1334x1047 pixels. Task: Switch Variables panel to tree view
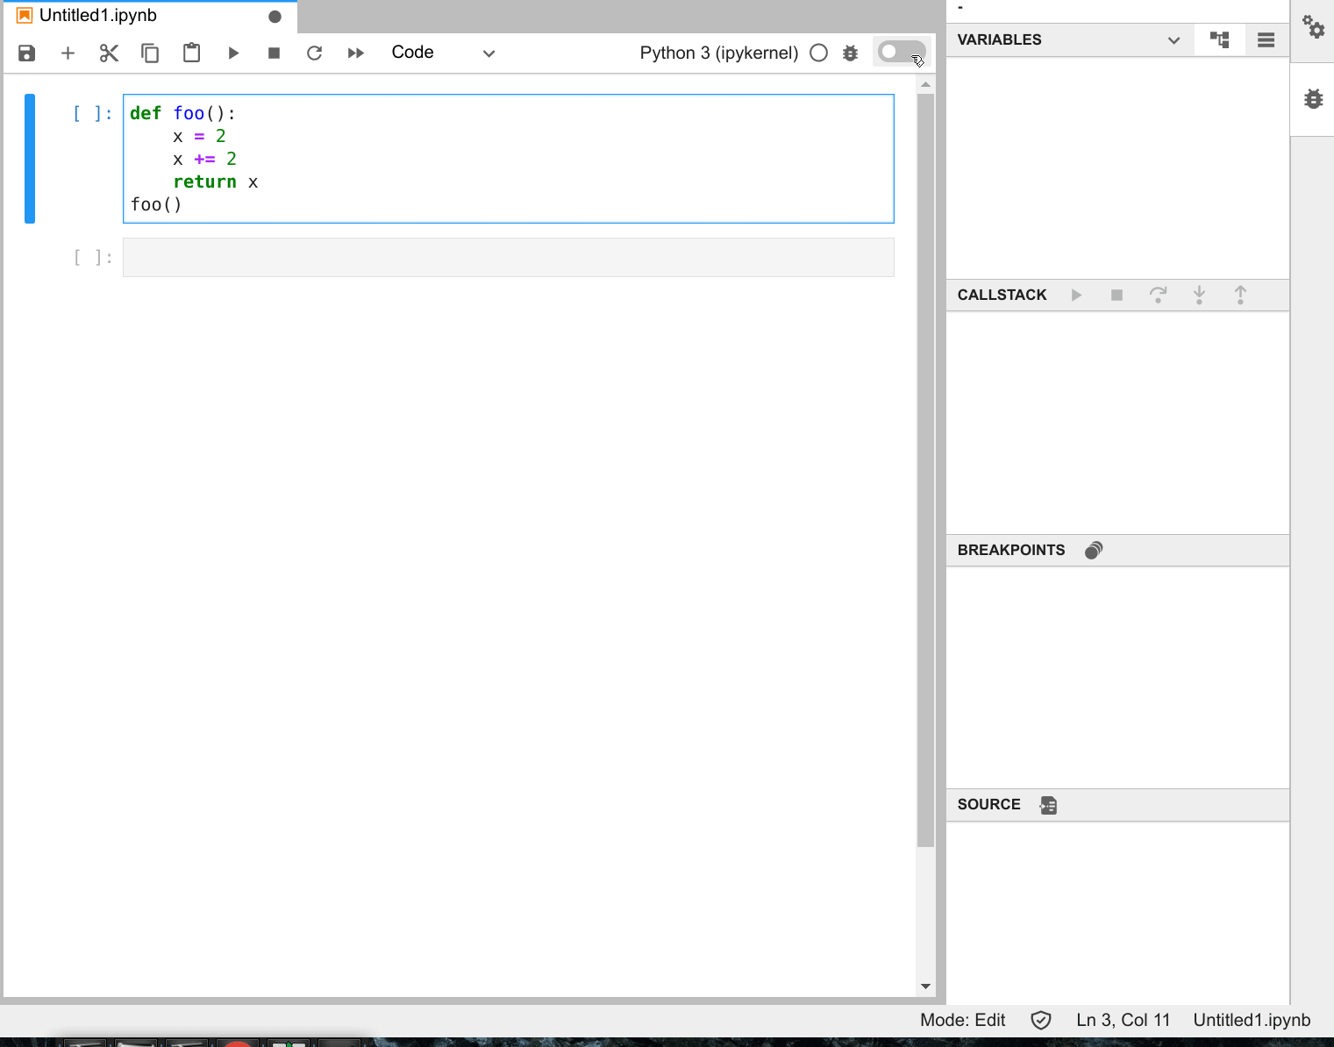[1219, 39]
